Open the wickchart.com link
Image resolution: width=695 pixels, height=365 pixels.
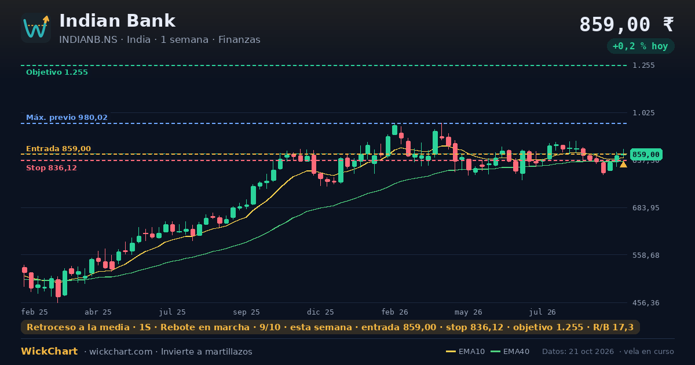point(121,352)
